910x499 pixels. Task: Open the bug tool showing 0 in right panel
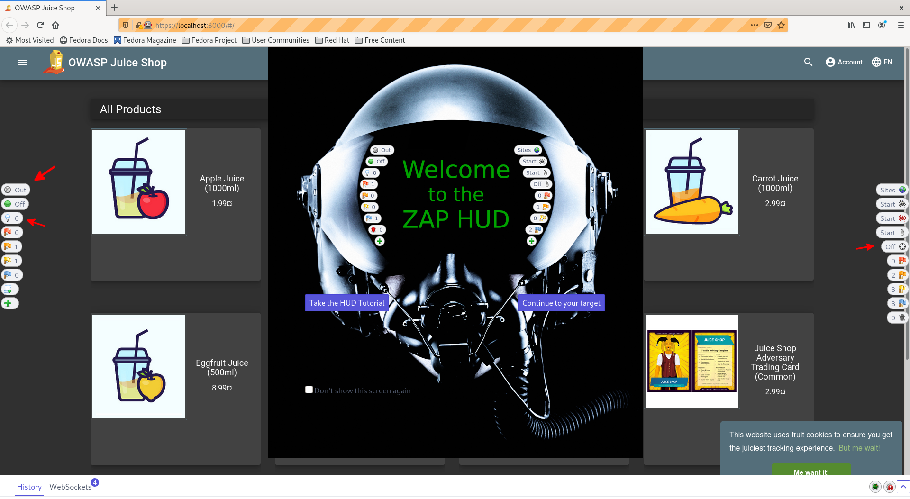[898, 318]
